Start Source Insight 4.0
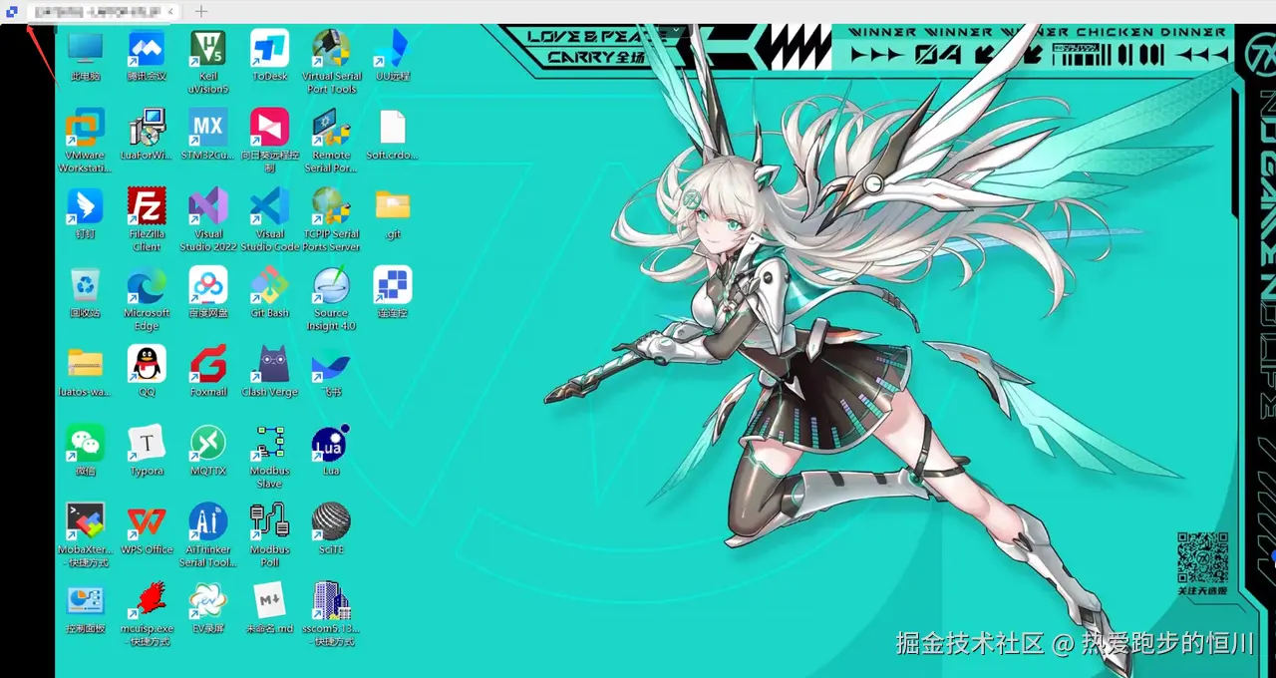 (331, 284)
